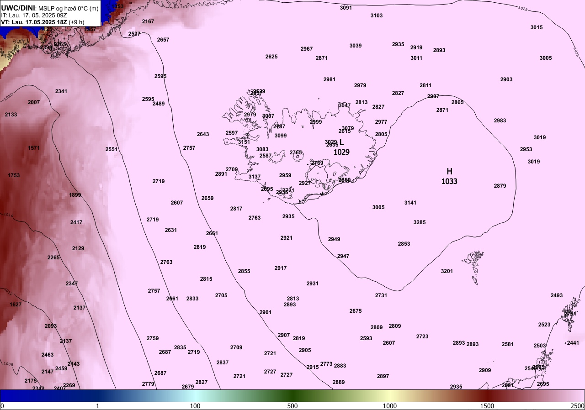Click the height value '3141'
The height and width of the screenshot is (410, 585).
click(410, 203)
